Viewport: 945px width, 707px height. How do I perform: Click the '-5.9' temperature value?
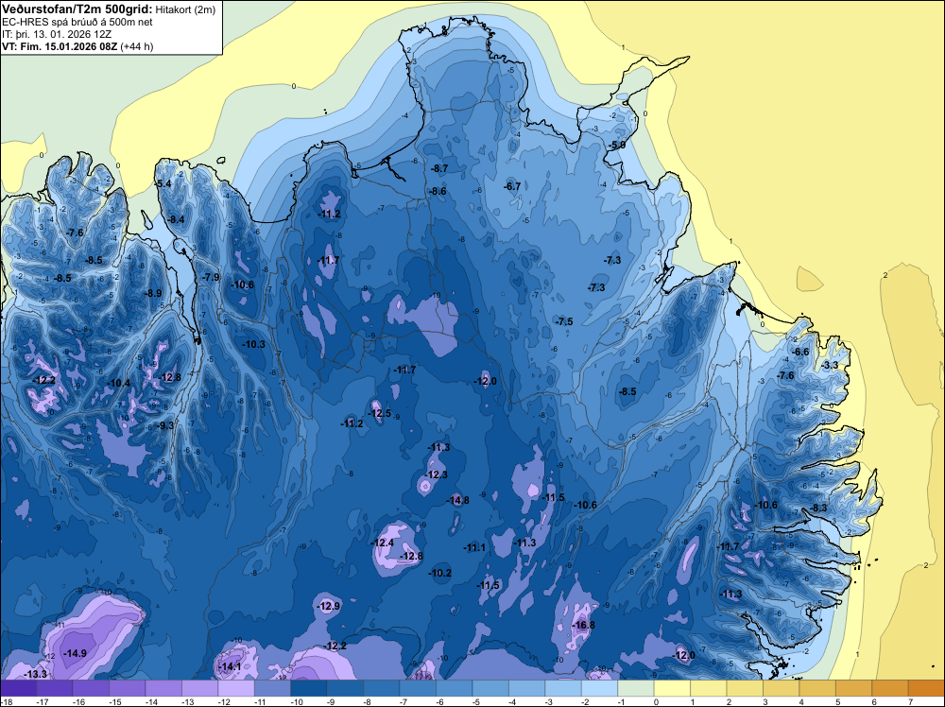point(616,146)
